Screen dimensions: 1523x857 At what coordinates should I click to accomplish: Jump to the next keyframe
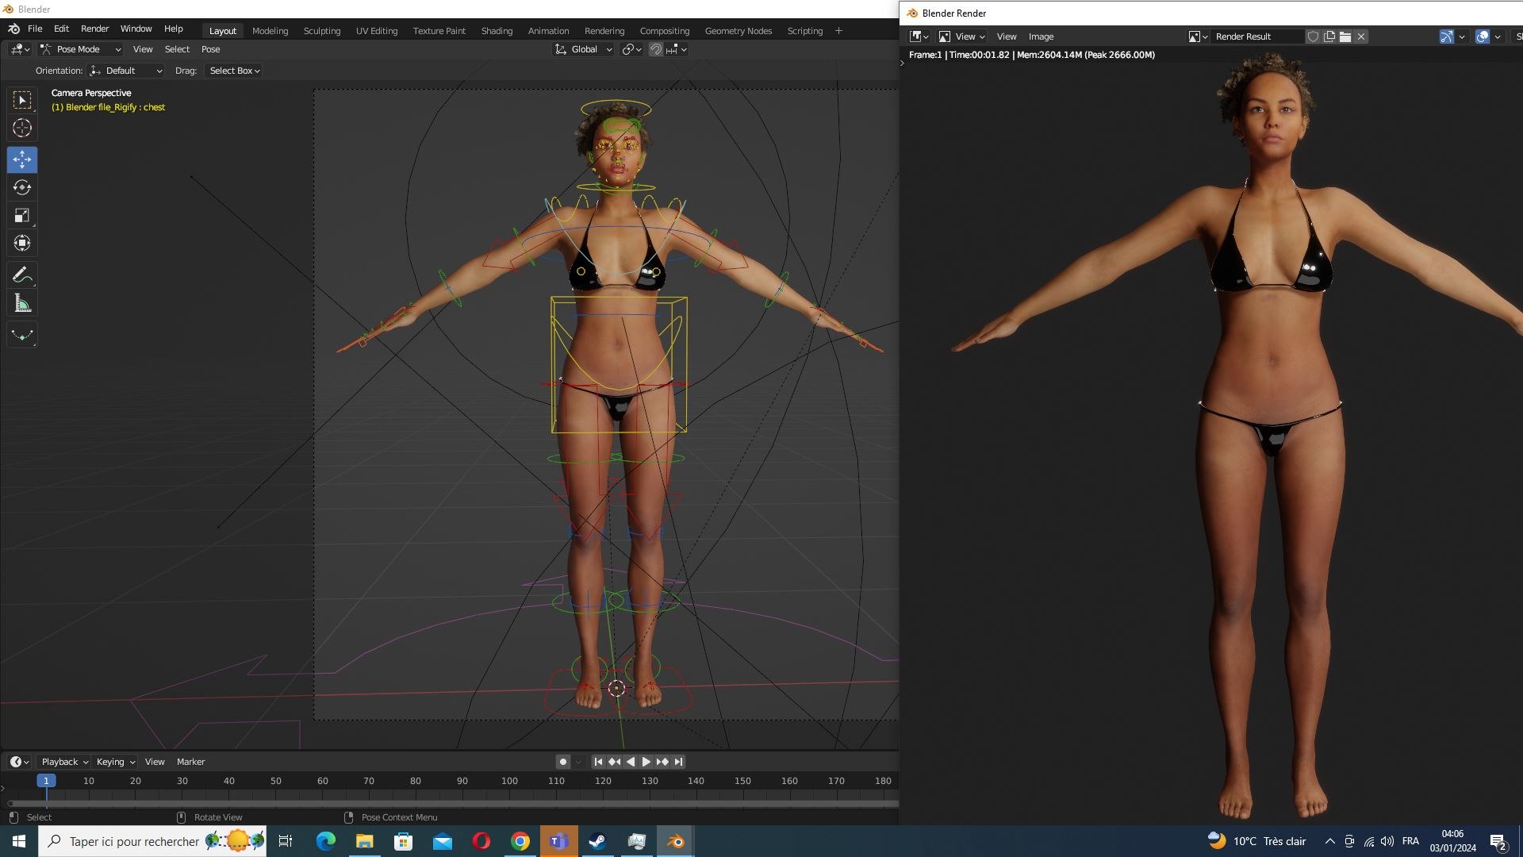[x=662, y=762]
